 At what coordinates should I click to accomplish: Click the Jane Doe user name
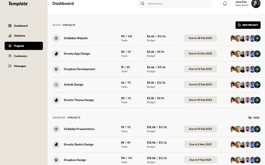pyautogui.click(x=241, y=2)
